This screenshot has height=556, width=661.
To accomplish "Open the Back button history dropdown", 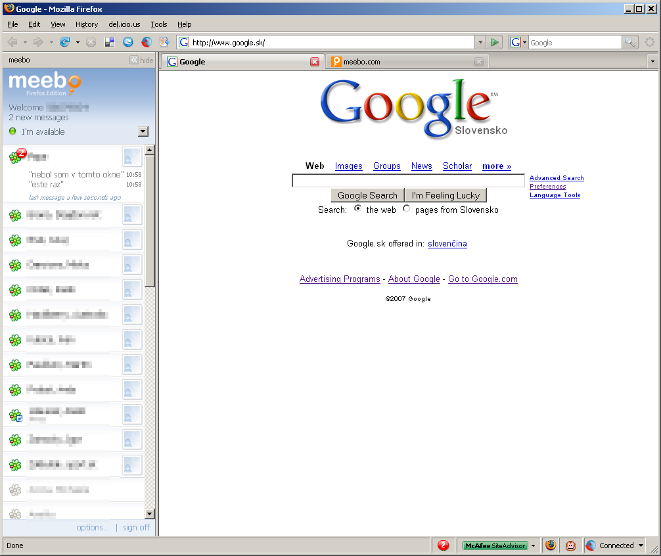I will (x=25, y=43).
